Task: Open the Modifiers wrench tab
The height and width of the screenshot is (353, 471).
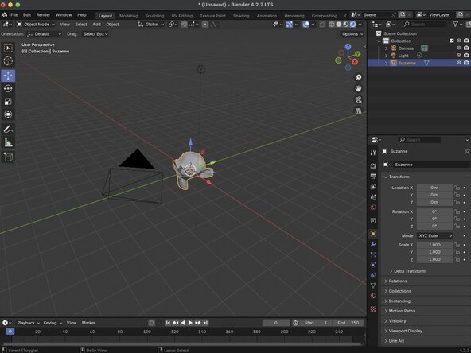Action: point(373,244)
